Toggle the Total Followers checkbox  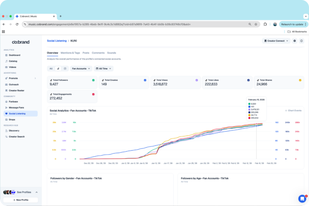coord(93,80)
